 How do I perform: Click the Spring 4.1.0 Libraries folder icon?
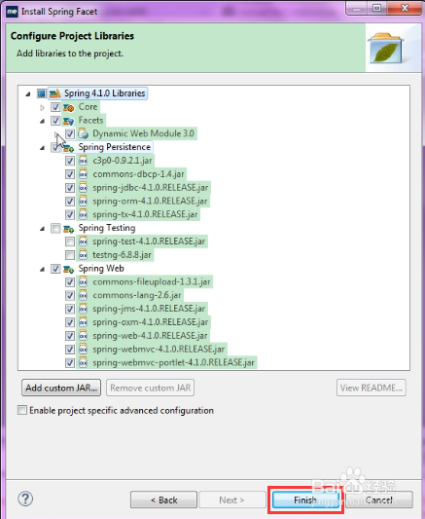click(x=54, y=93)
